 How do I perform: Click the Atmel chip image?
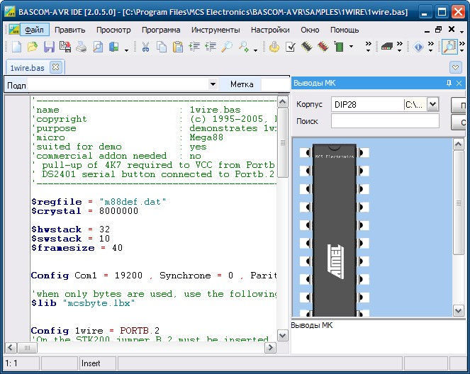point(335,231)
